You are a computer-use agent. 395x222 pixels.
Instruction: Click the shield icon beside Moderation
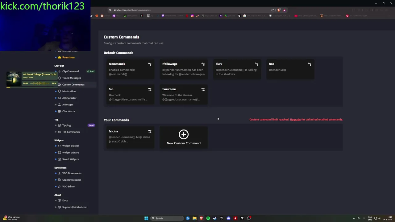click(59, 91)
